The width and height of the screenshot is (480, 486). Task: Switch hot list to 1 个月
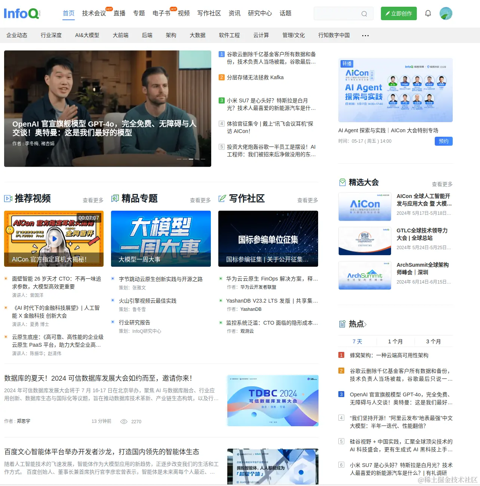[396, 341]
